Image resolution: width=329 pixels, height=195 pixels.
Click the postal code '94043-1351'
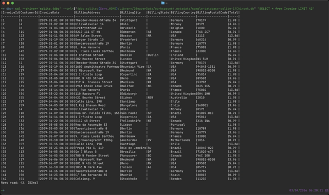[x=206, y=67]
